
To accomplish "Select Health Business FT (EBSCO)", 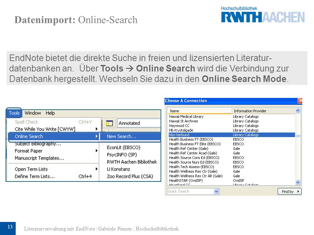I will tap(232, 139).
